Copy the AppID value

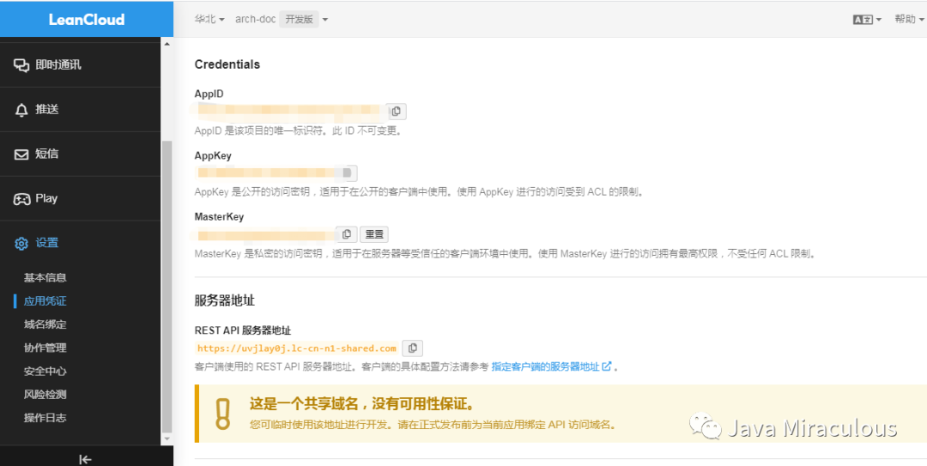pyautogui.click(x=396, y=112)
